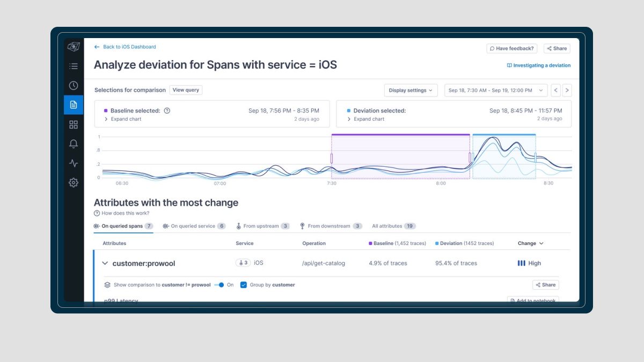Open the alerts bell icon
This screenshot has height=362, width=644.
pyautogui.click(x=74, y=144)
